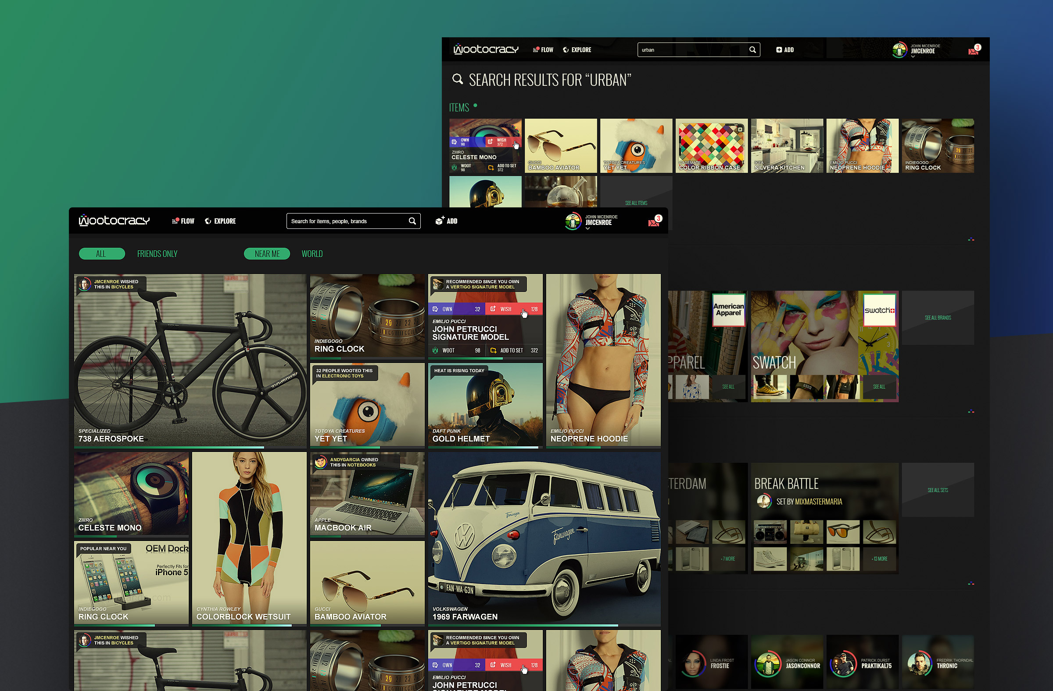Click the See All Brands link
This screenshot has width=1053, height=691.
(938, 318)
